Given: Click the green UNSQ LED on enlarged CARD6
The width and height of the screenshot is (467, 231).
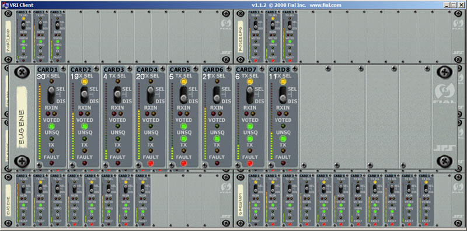Looking at the screenshot, I should pyautogui.click(x=217, y=138).
